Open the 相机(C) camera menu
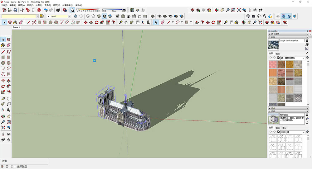 coord(30,5)
